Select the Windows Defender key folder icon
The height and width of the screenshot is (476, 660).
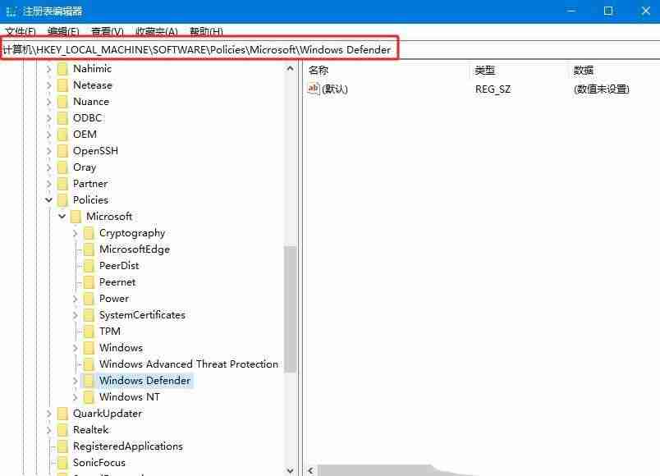[x=89, y=380]
